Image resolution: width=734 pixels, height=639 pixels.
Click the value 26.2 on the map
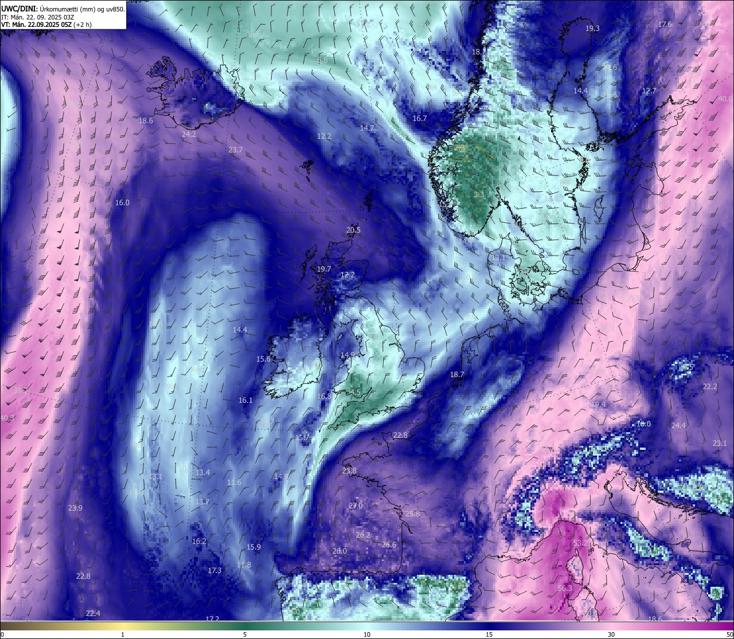[x=363, y=535]
